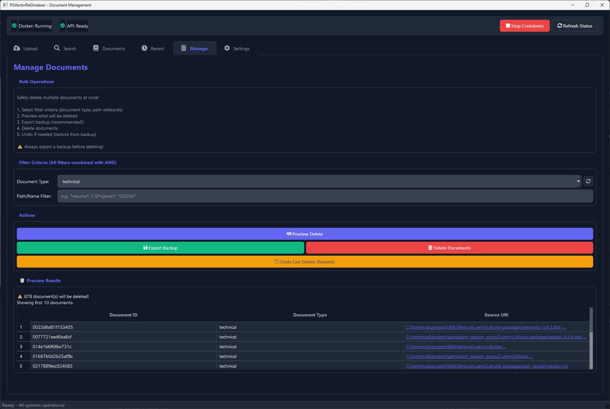Viewport: 610px width, 409px height.
Task: Click the refresh icon beside Document Type
Action: click(x=588, y=181)
